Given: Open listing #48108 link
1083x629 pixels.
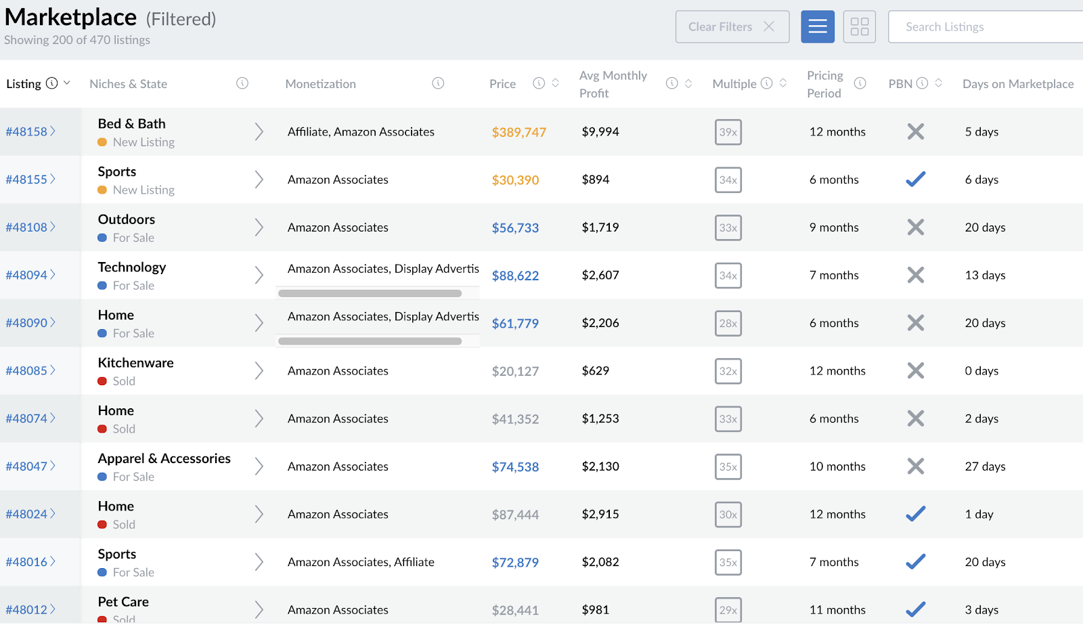Looking at the screenshot, I should (27, 227).
